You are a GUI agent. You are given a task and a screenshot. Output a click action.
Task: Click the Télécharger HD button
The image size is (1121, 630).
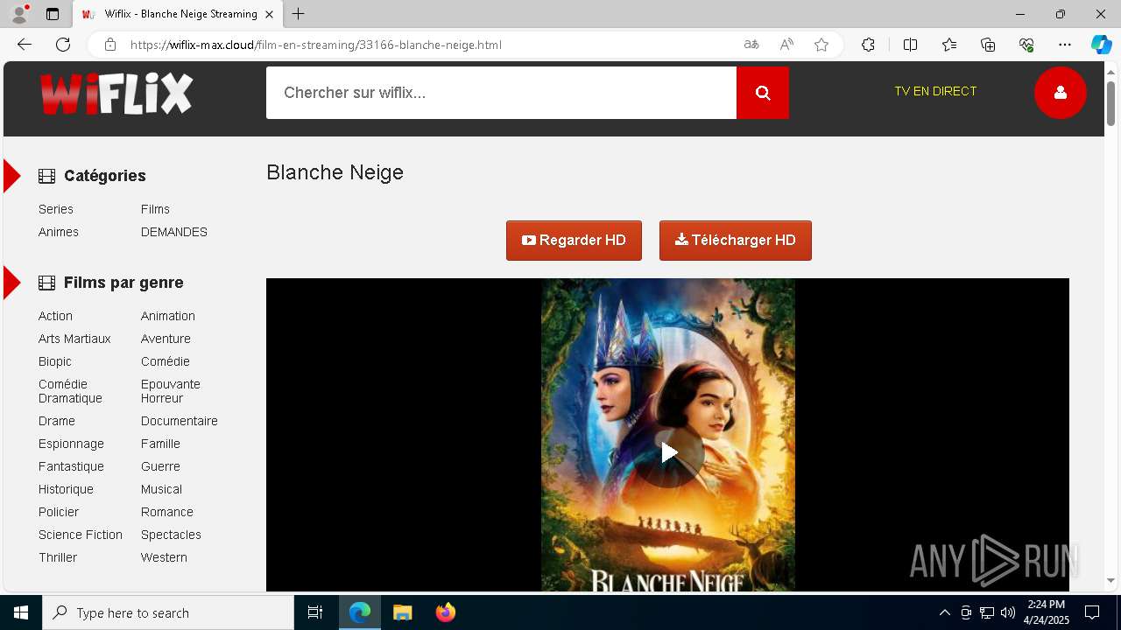[736, 241]
